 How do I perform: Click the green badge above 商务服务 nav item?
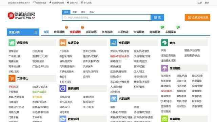tap(162, 27)
